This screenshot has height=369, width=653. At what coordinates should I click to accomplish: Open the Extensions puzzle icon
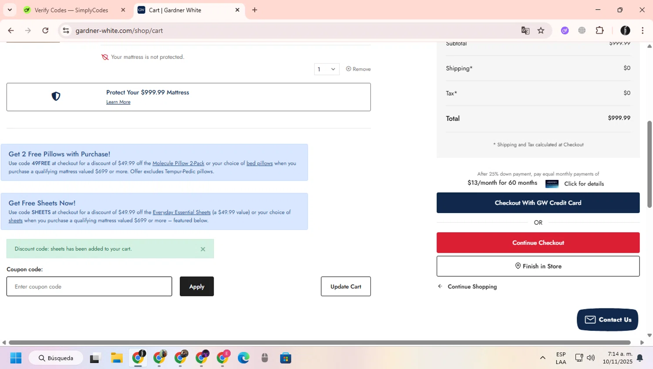pyautogui.click(x=599, y=30)
